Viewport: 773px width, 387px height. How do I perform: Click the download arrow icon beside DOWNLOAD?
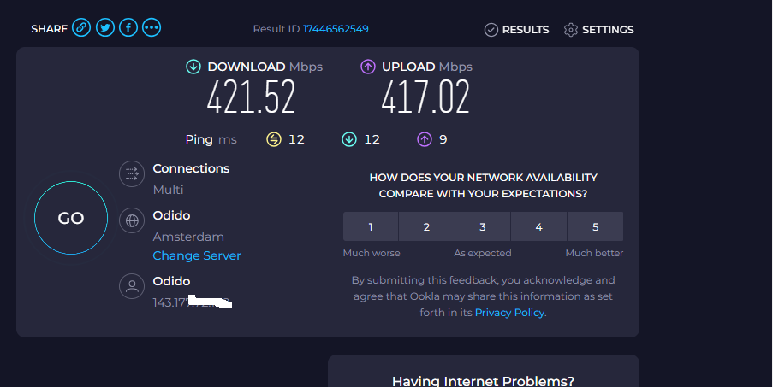coord(193,67)
